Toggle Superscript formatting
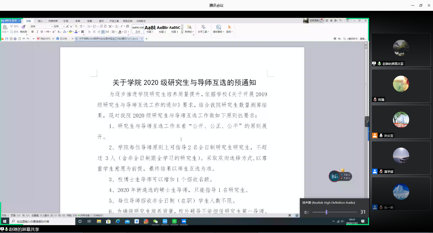 point(54,32)
